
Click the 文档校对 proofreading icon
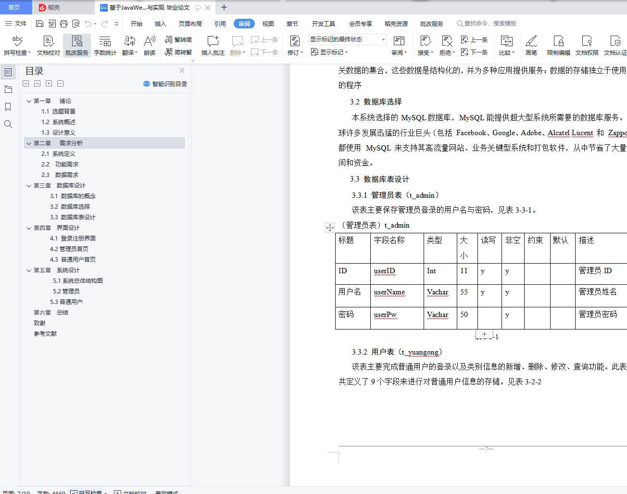coord(49,46)
